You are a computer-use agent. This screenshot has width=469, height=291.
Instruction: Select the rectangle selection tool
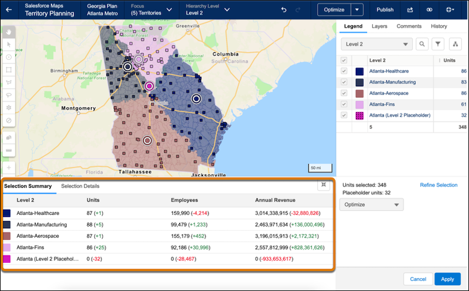click(9, 70)
